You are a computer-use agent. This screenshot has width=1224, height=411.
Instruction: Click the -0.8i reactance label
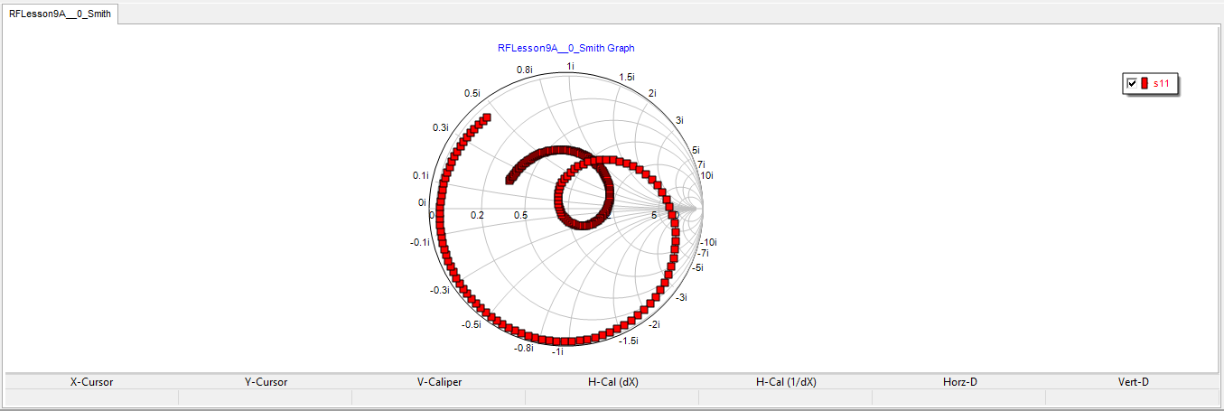pyautogui.click(x=524, y=348)
